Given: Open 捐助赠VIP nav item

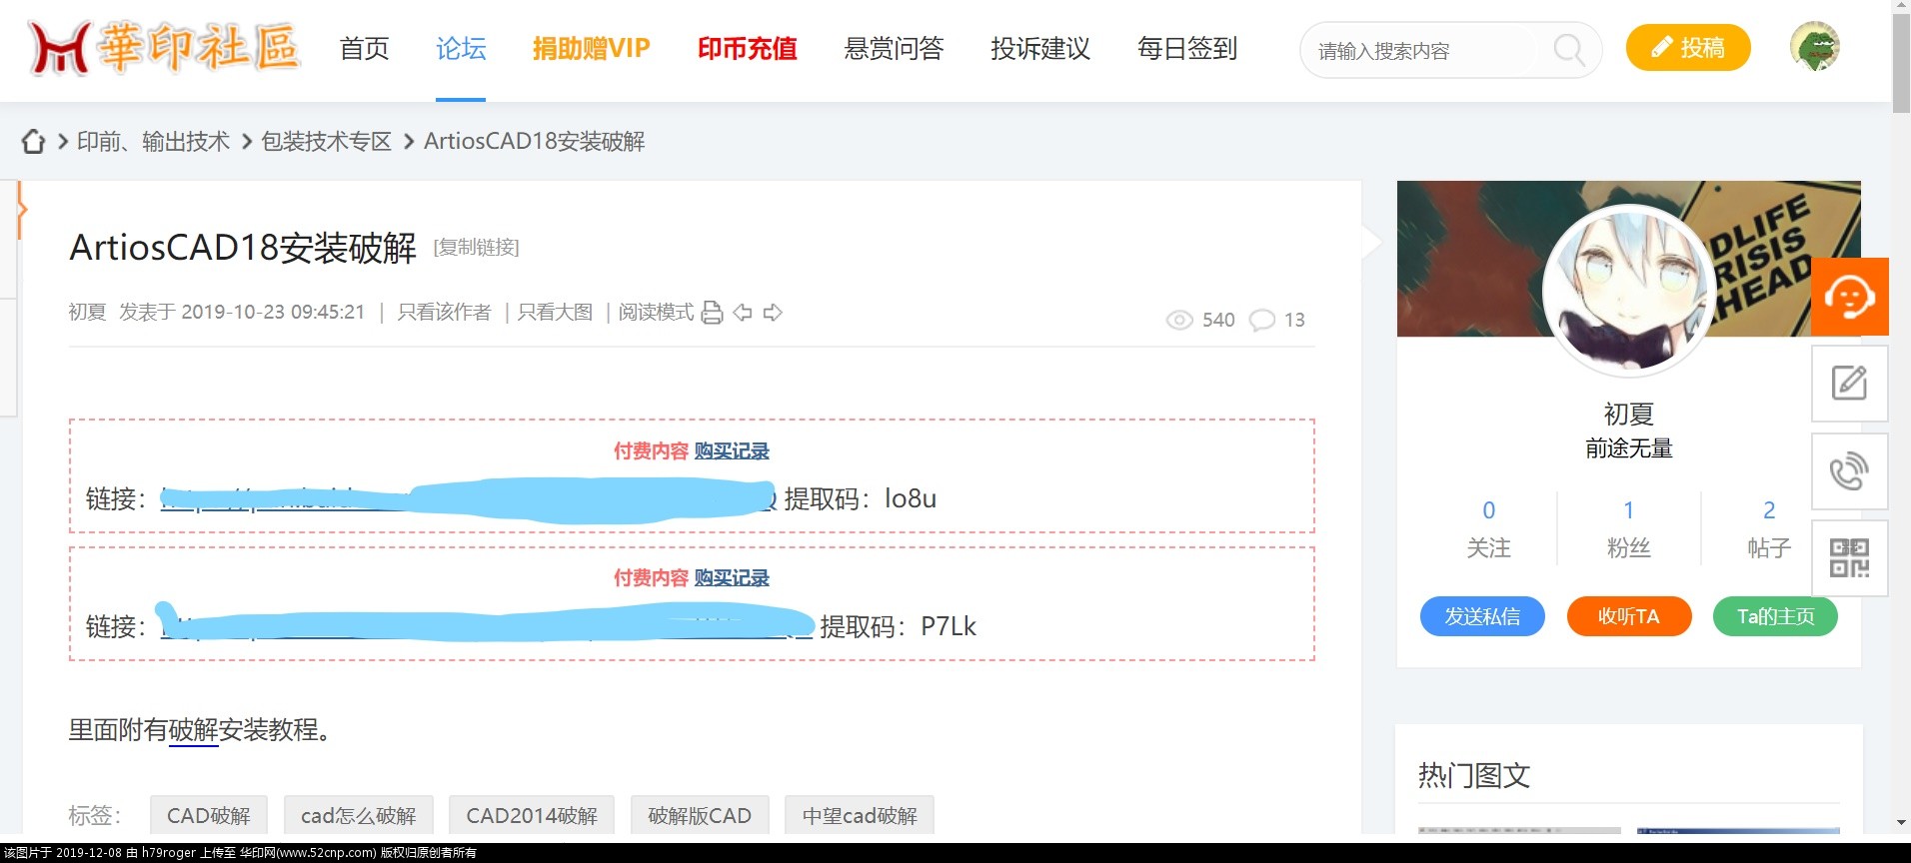Looking at the screenshot, I should tap(591, 48).
